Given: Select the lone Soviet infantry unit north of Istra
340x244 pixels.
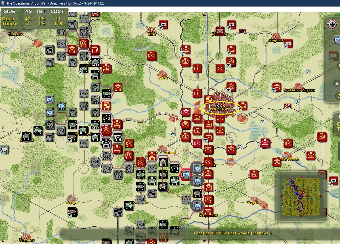Looking at the screenshot, I should click(152, 56).
